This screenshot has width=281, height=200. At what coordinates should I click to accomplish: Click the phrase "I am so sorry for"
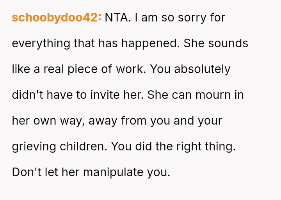[x=180, y=18]
